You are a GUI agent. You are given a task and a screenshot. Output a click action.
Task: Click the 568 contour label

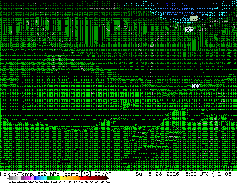(189, 30)
